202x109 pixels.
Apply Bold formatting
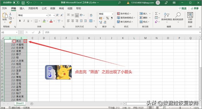pos(20,21)
